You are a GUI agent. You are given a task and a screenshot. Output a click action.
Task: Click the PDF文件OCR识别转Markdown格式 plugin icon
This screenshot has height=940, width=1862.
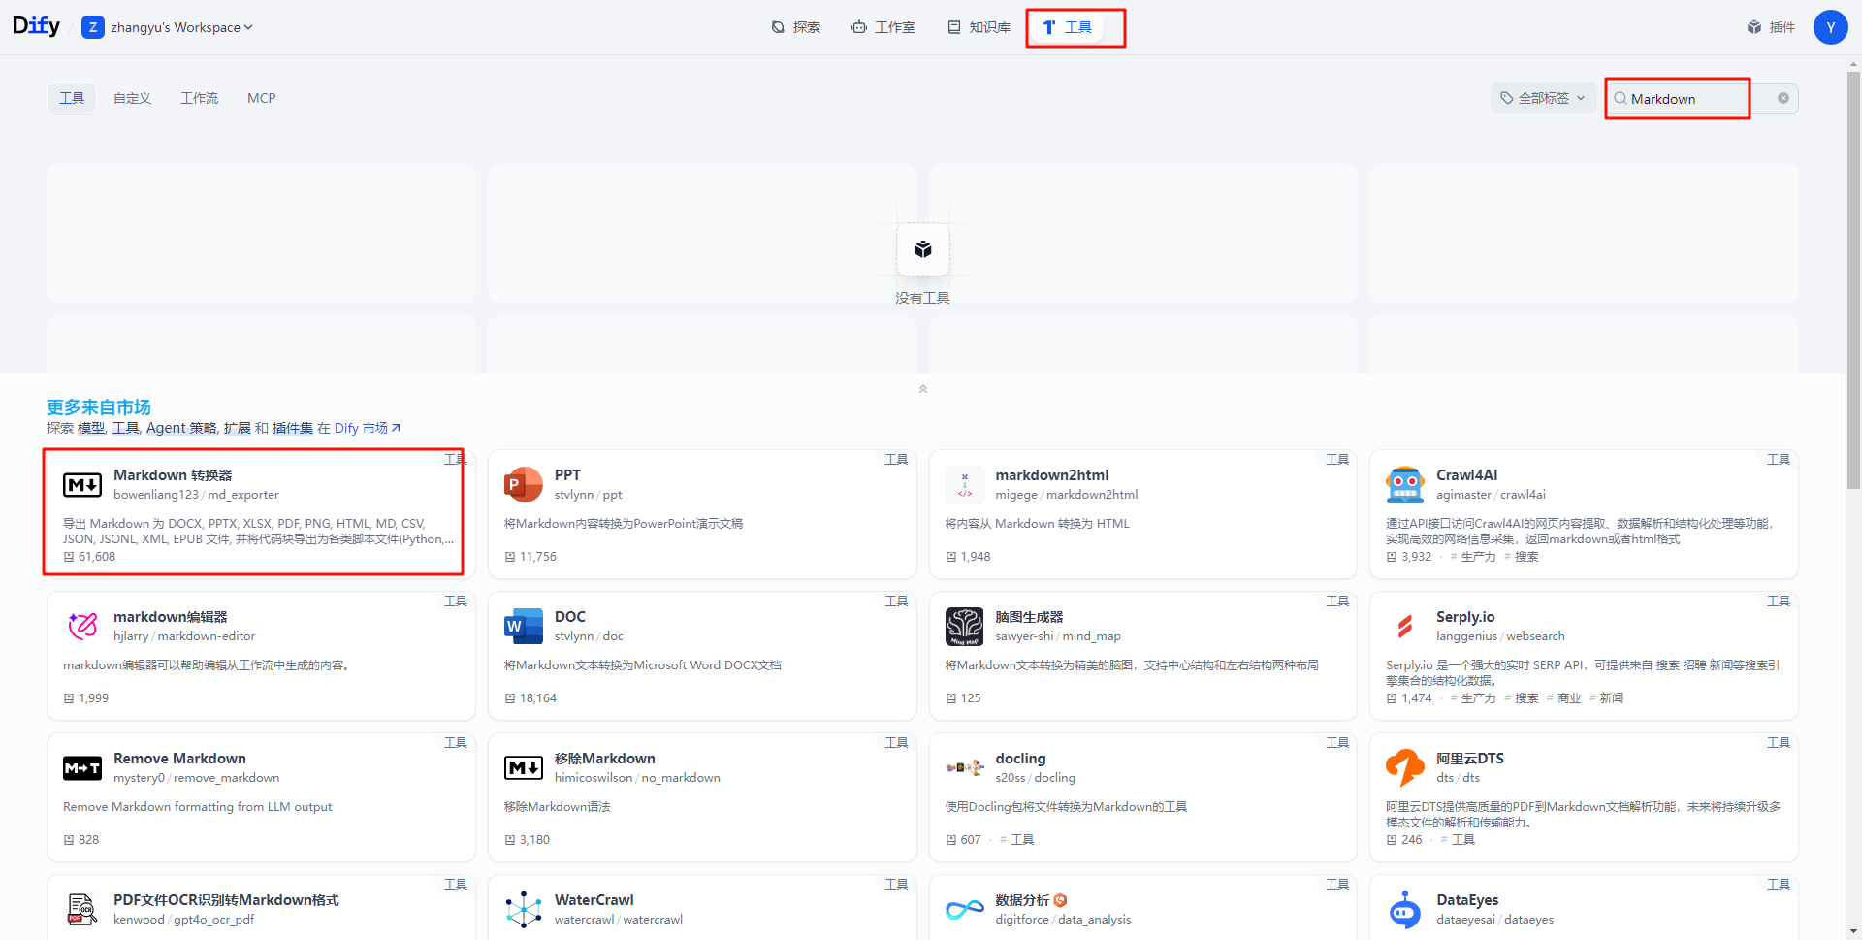point(82,909)
